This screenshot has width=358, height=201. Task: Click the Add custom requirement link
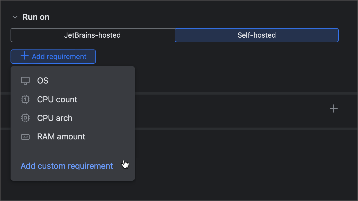[x=67, y=166]
